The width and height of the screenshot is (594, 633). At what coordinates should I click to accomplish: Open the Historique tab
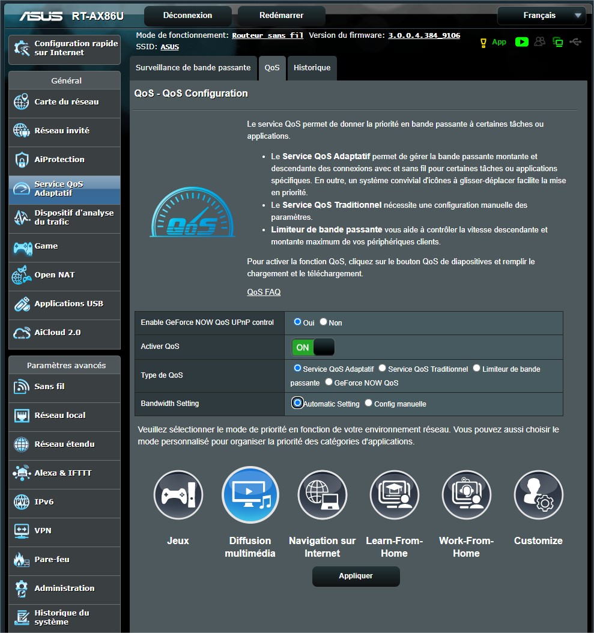[x=312, y=68]
